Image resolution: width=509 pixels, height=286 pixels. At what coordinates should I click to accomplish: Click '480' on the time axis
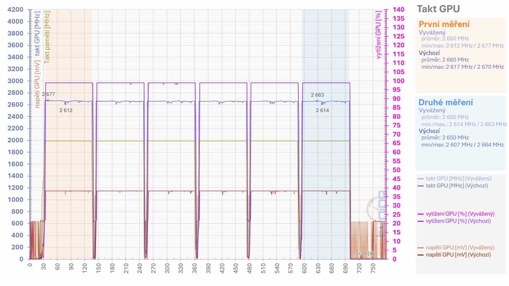249,268
